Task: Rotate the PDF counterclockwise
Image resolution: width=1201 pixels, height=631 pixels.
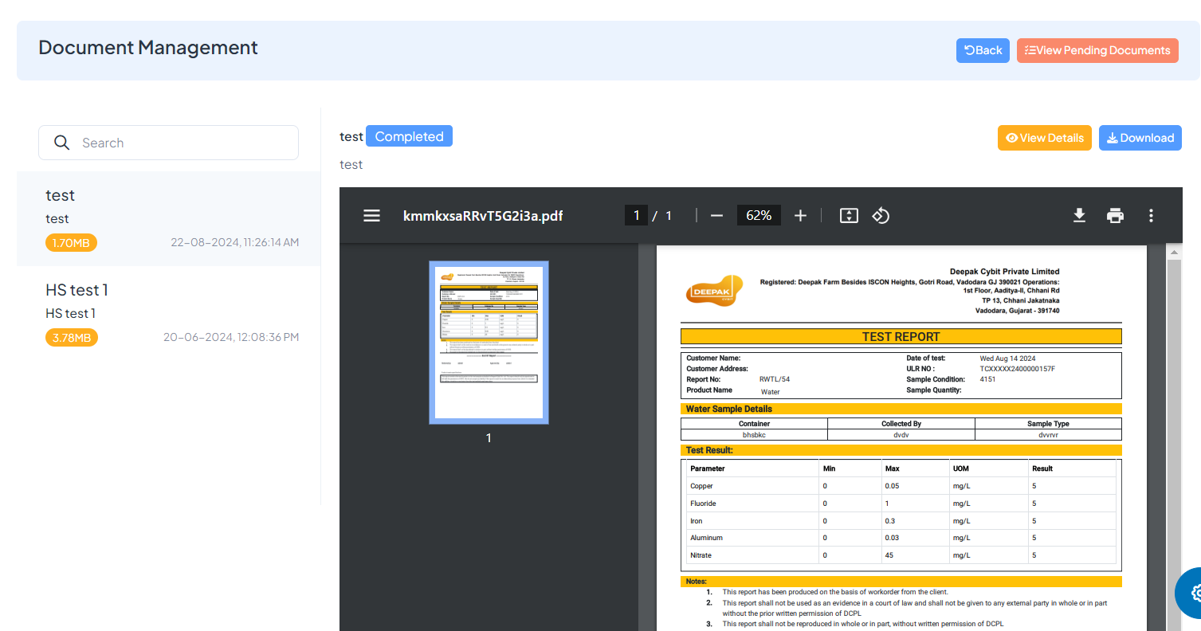Action: pos(880,215)
